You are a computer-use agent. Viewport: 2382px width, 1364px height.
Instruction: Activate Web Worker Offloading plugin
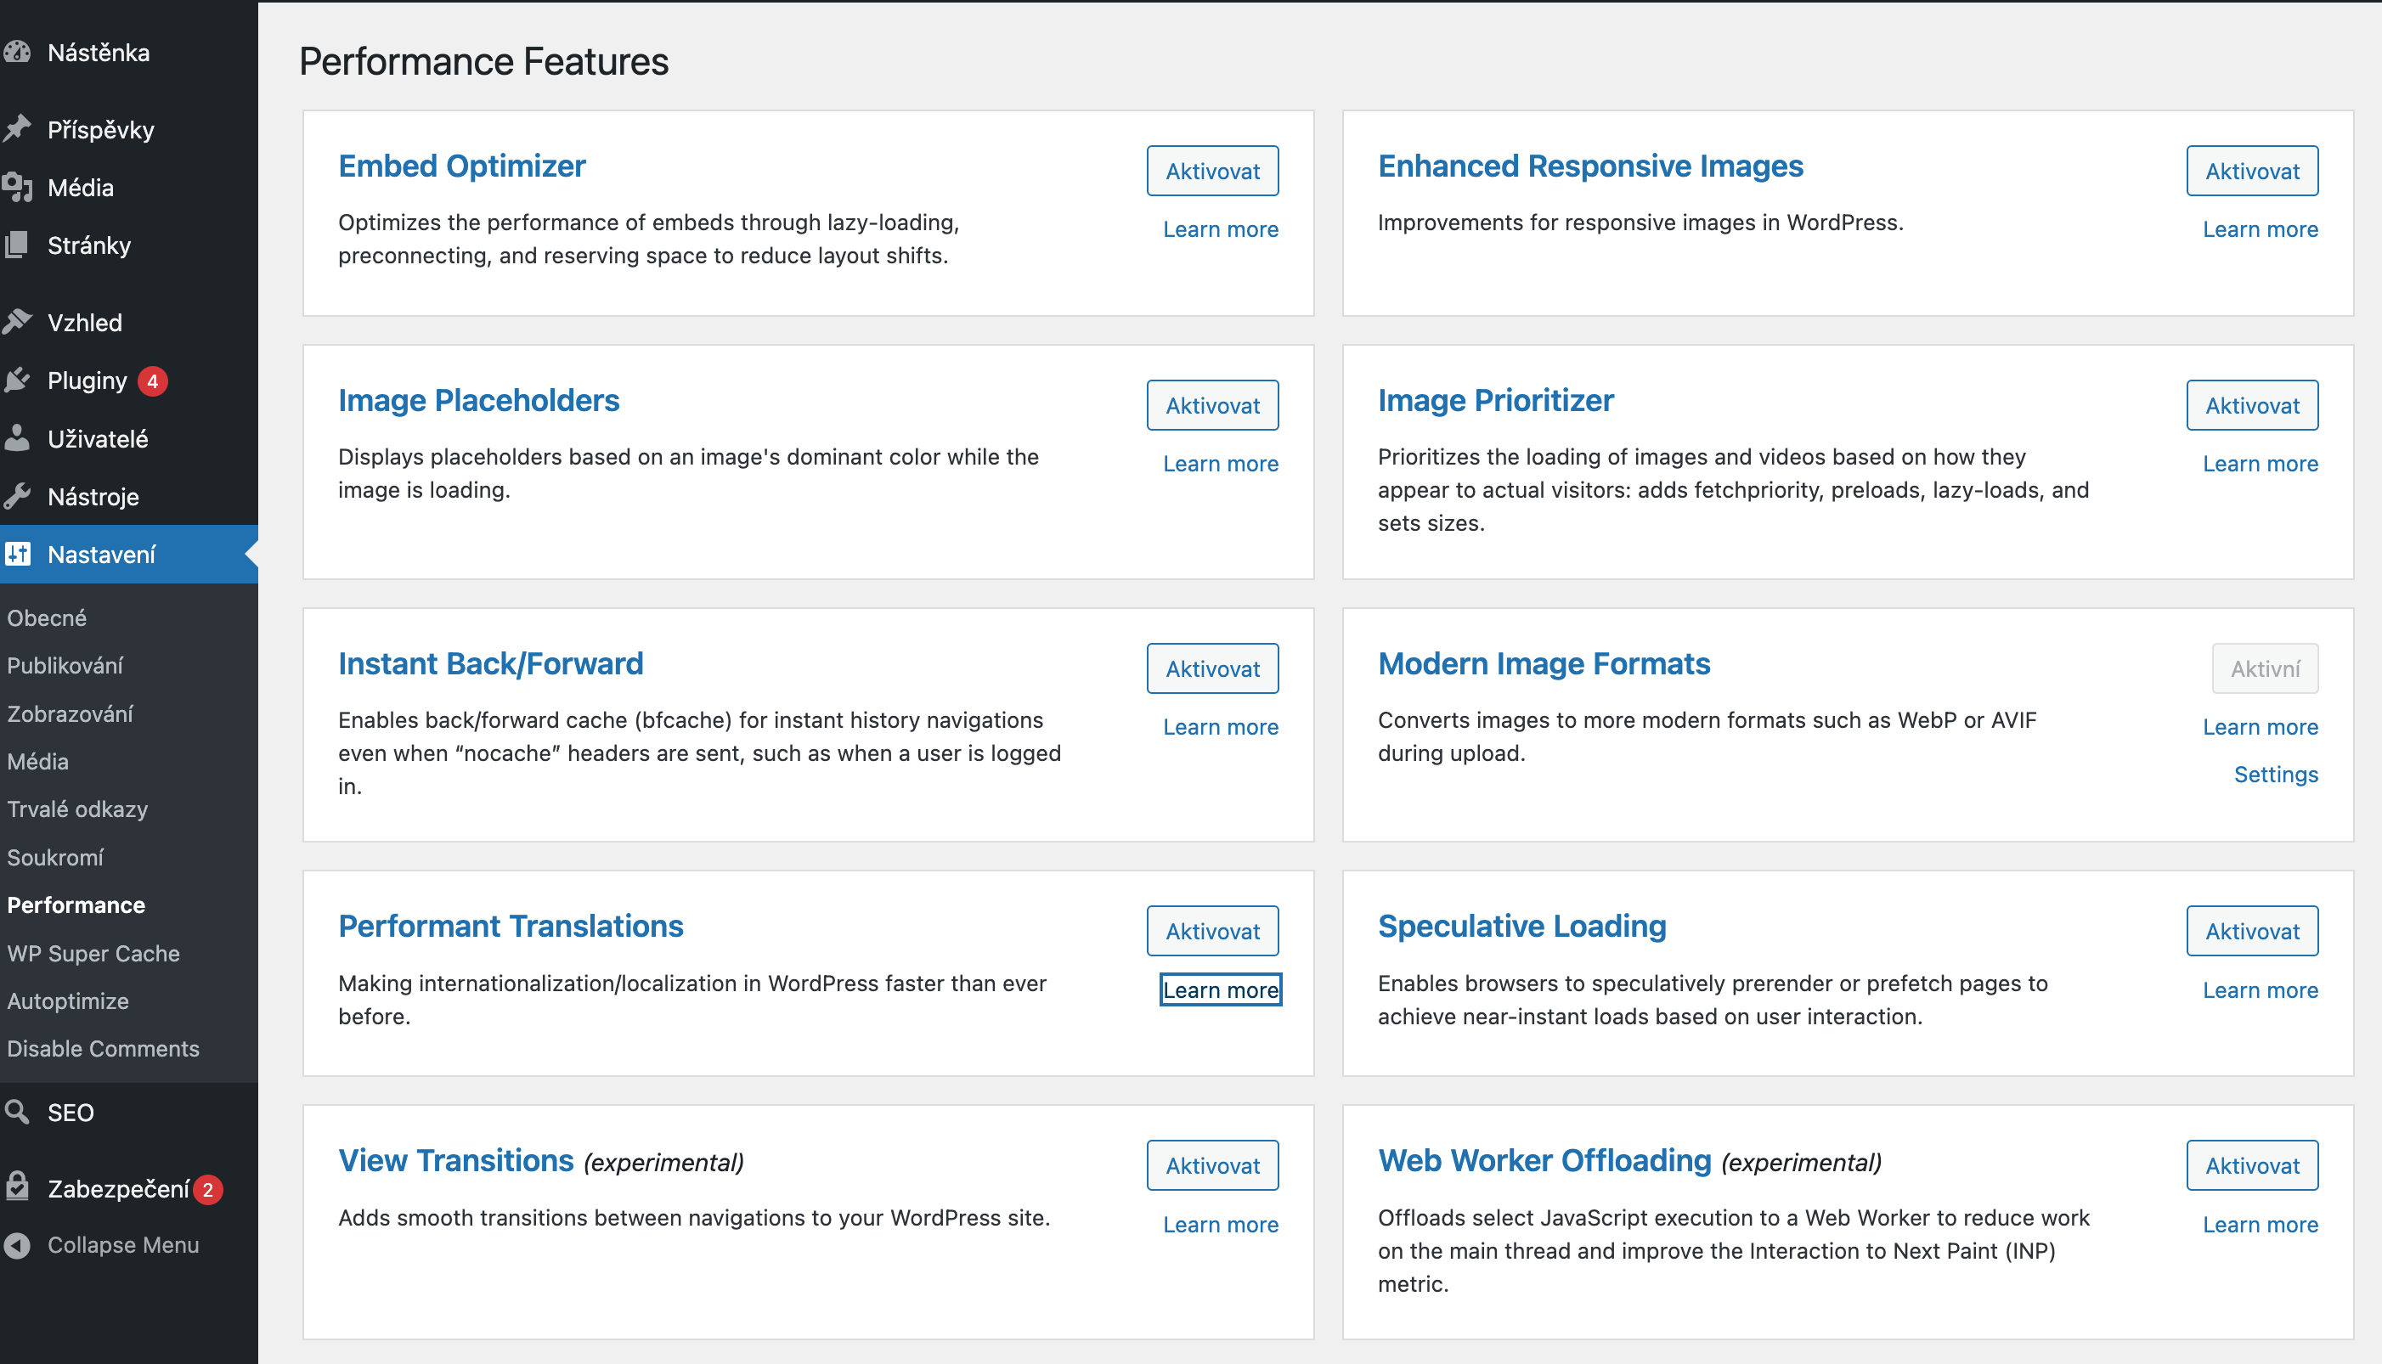tap(2251, 1164)
